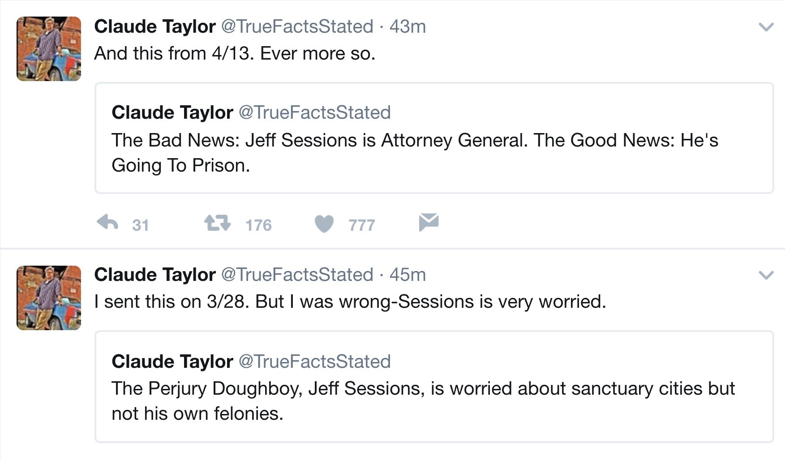
Task: Click Claude Taylor name on 43m tweet
Action: click(x=154, y=26)
